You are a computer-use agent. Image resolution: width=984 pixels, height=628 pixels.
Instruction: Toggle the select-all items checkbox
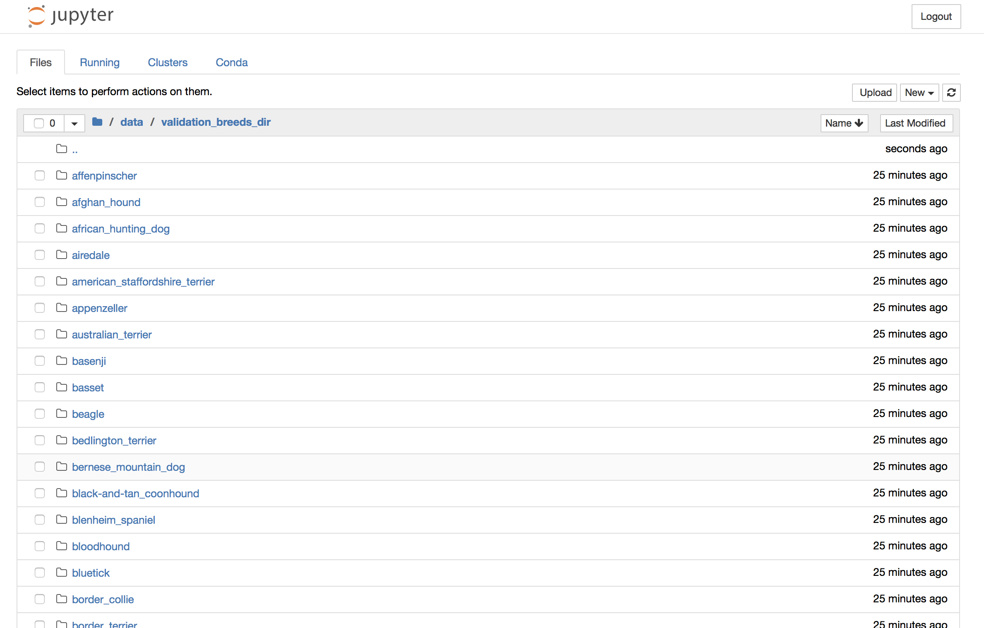[39, 123]
